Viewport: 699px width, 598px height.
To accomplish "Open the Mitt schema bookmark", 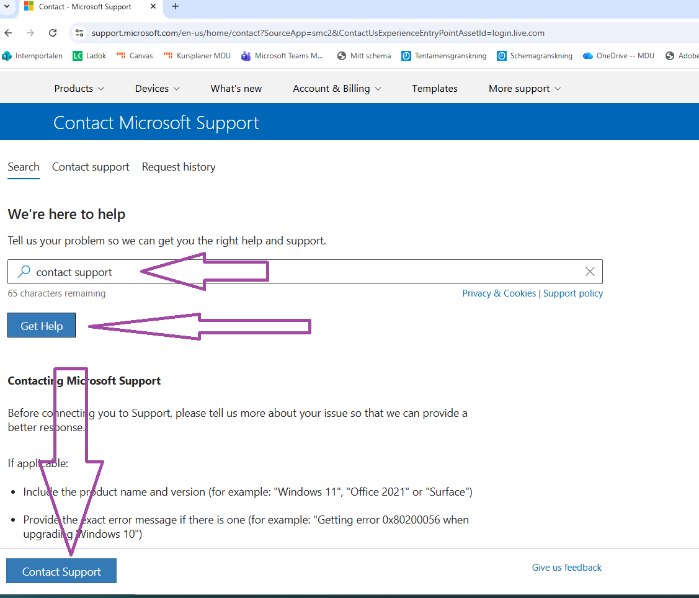I will 364,56.
